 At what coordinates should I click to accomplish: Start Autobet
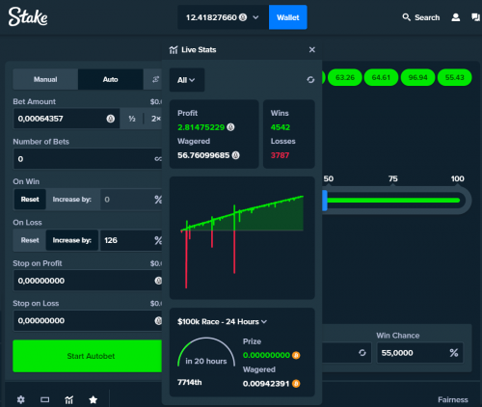(x=87, y=356)
